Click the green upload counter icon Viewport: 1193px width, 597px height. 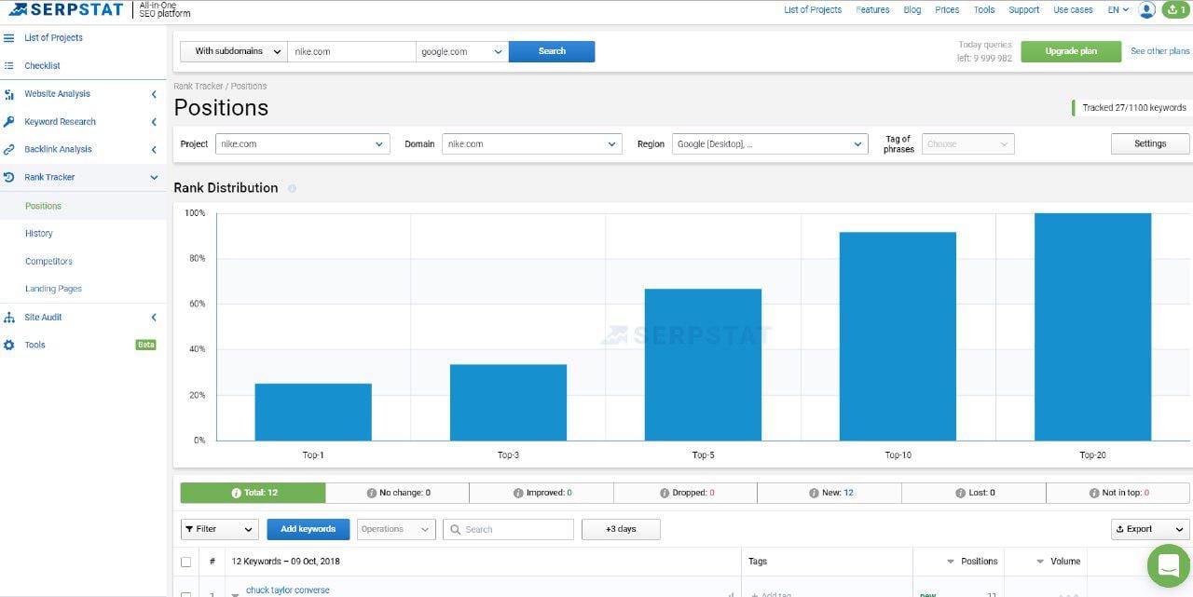1175,9
